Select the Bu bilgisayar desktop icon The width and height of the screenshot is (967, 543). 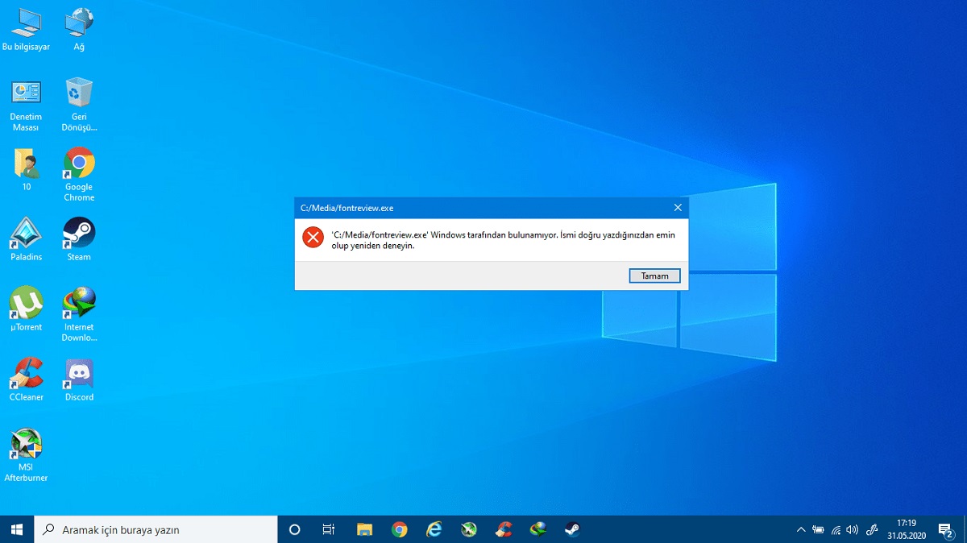click(x=26, y=30)
